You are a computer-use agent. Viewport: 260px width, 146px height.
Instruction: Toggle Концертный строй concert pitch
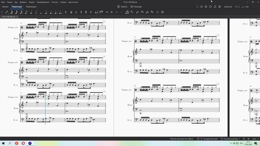tap(209, 139)
